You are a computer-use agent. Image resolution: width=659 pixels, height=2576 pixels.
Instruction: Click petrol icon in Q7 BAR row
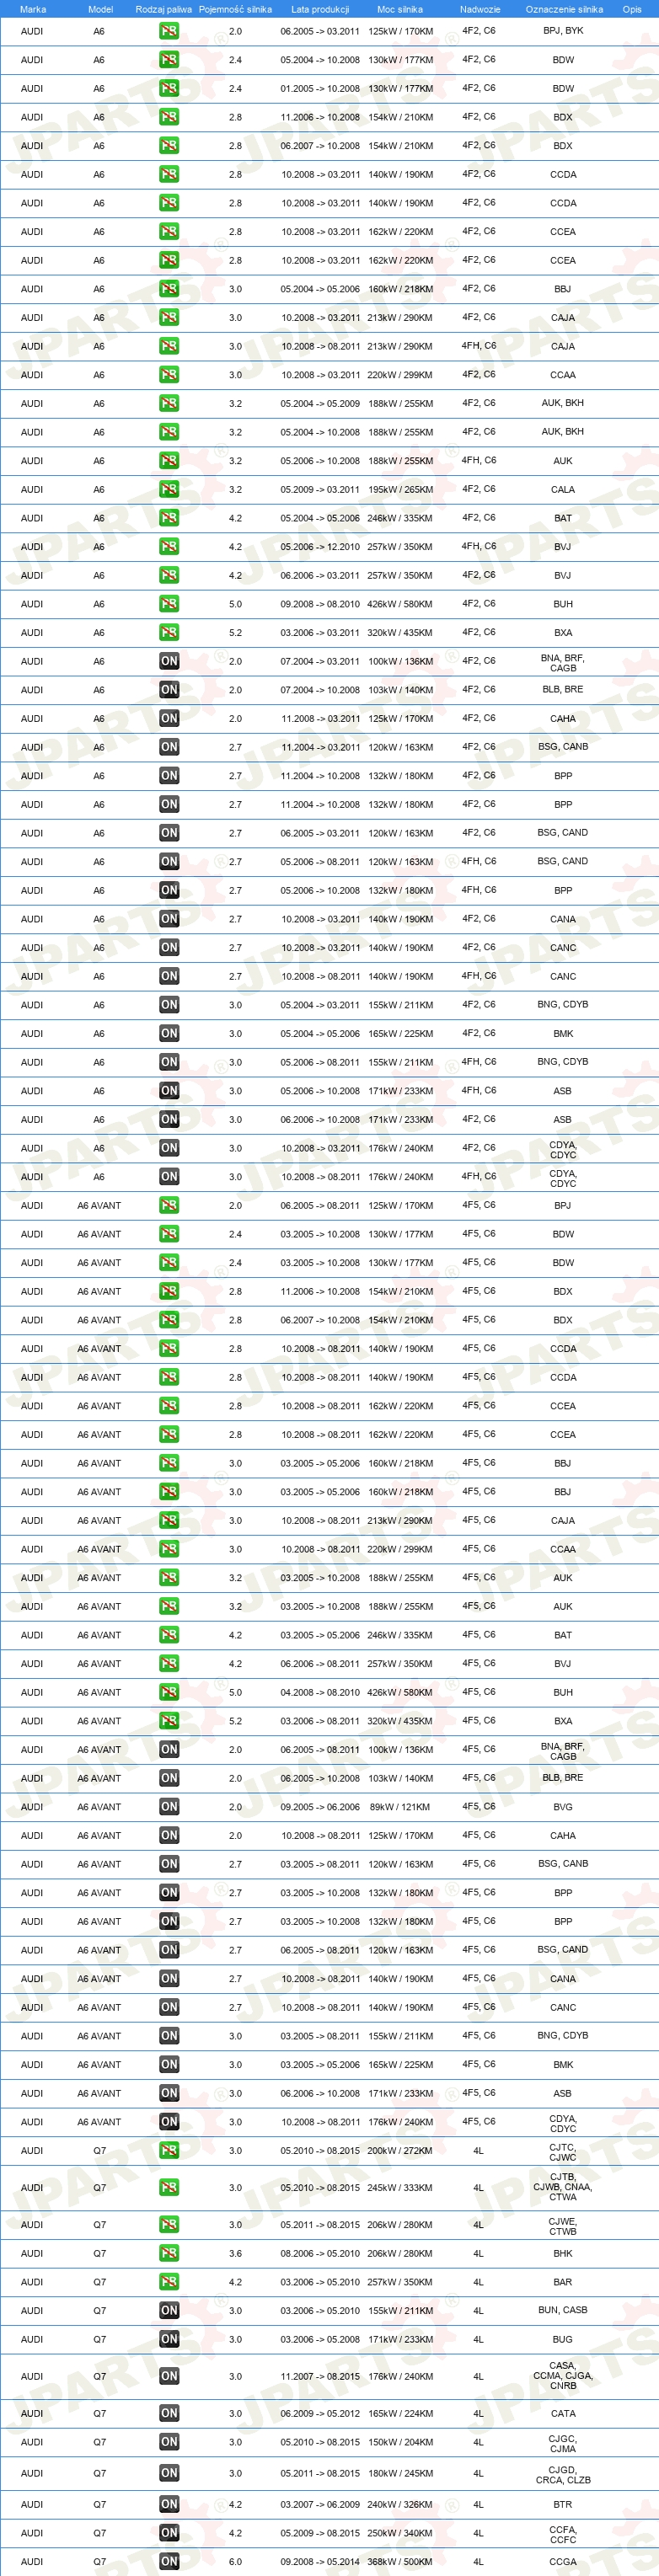[169, 2282]
